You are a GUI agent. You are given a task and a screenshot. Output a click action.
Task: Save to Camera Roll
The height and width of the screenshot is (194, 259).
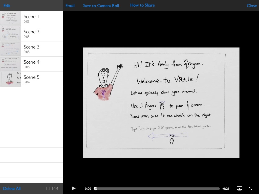[101, 6]
